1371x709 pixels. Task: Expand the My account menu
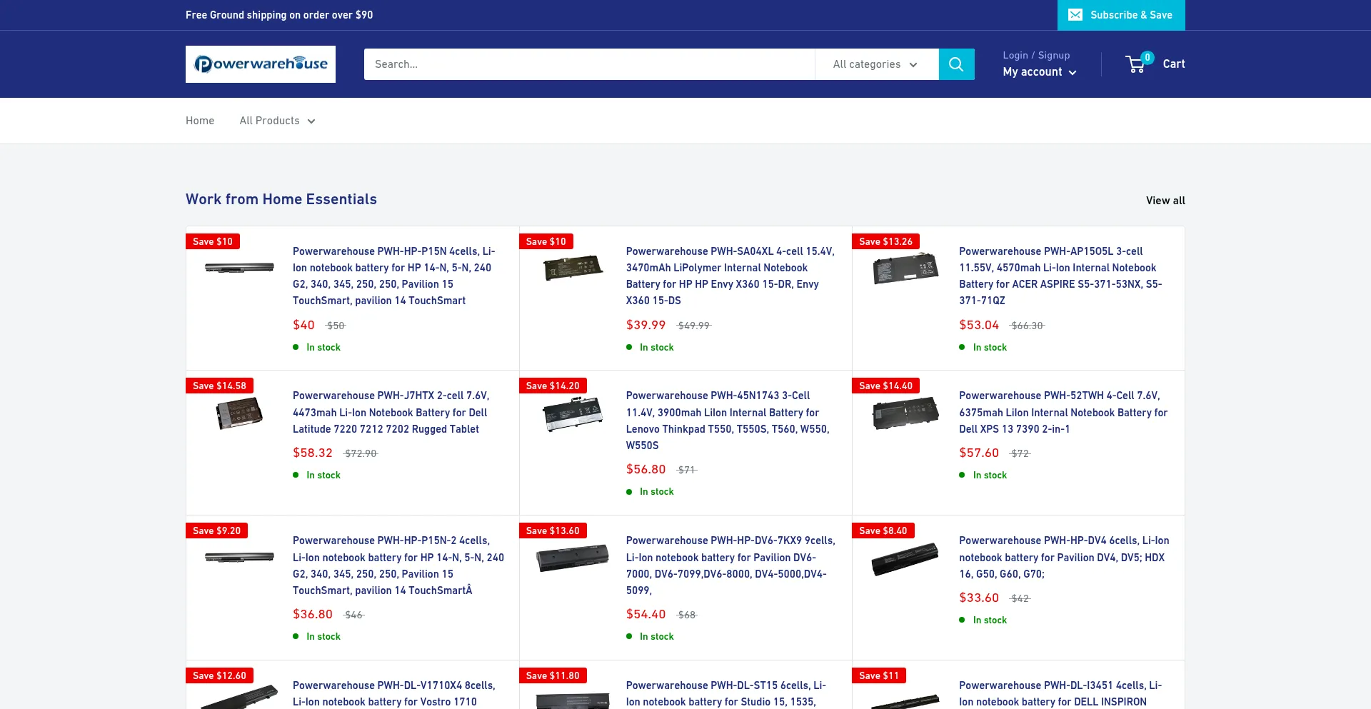click(1040, 71)
